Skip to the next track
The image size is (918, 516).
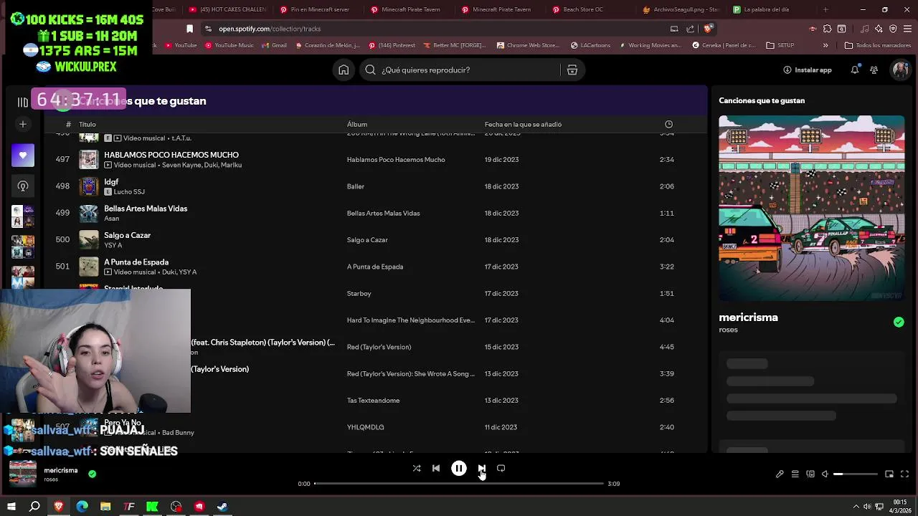click(481, 468)
